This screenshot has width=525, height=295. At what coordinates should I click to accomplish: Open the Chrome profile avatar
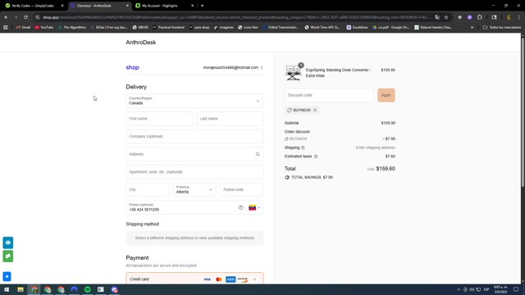point(509,17)
